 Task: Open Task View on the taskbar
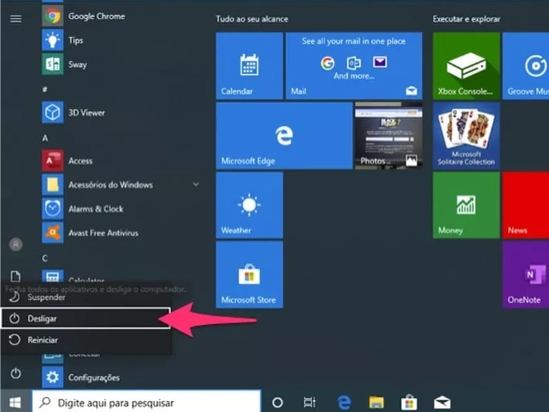(x=309, y=402)
